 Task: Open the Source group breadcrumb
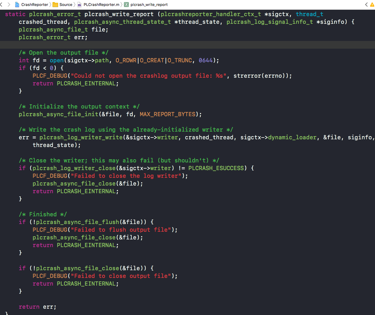66,5
